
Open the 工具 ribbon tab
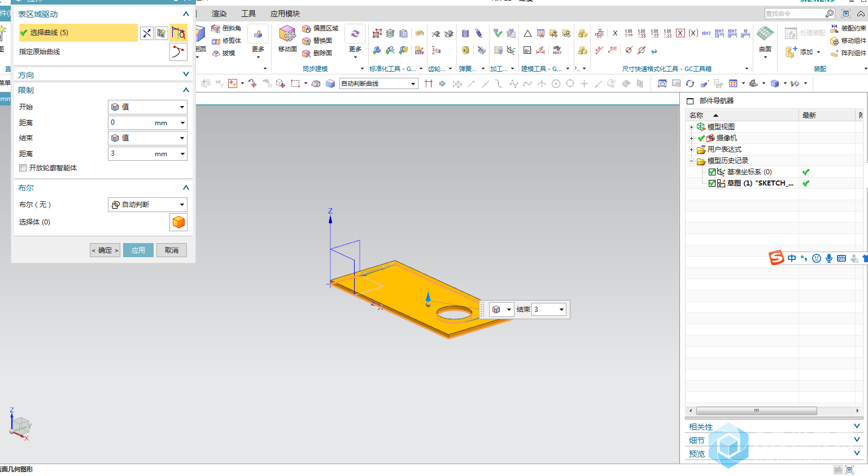[x=248, y=14]
